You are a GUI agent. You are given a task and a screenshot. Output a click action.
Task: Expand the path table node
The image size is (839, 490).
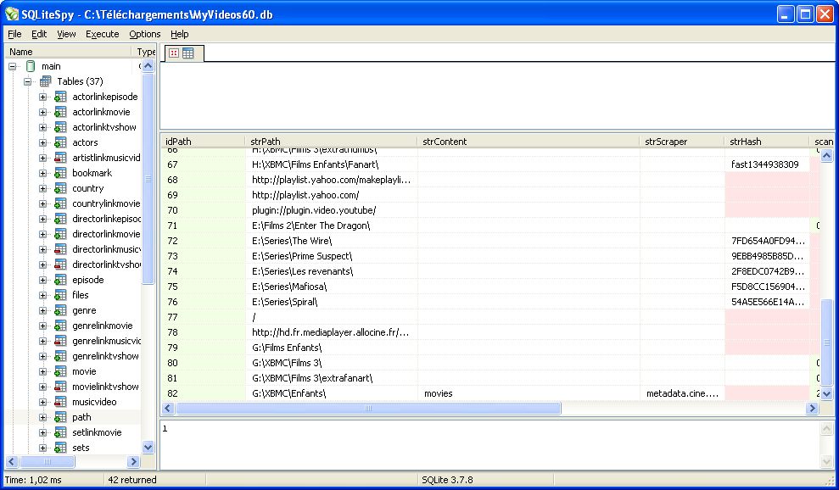click(x=42, y=417)
